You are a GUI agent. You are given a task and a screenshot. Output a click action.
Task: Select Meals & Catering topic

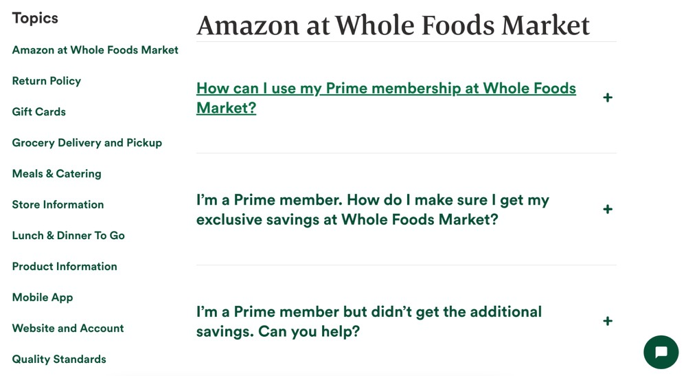[56, 174]
